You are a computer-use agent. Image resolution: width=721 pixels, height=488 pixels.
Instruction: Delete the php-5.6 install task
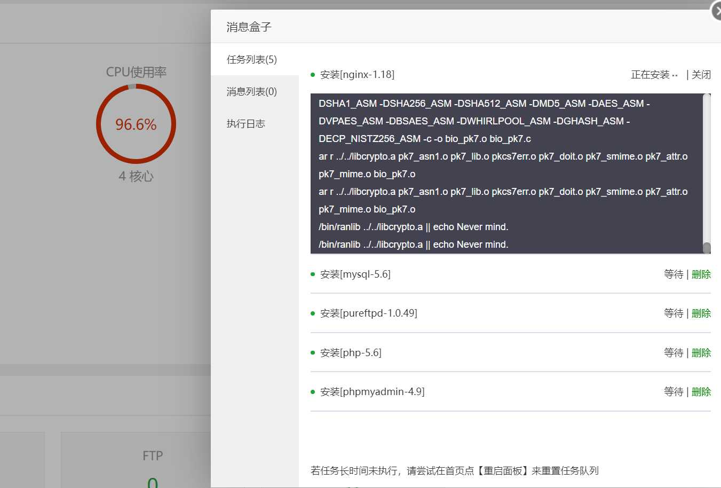pos(701,353)
